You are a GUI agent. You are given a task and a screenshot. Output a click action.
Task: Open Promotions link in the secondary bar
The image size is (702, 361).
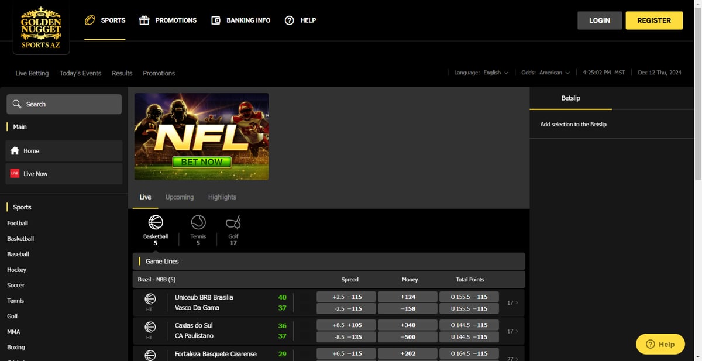[159, 73]
